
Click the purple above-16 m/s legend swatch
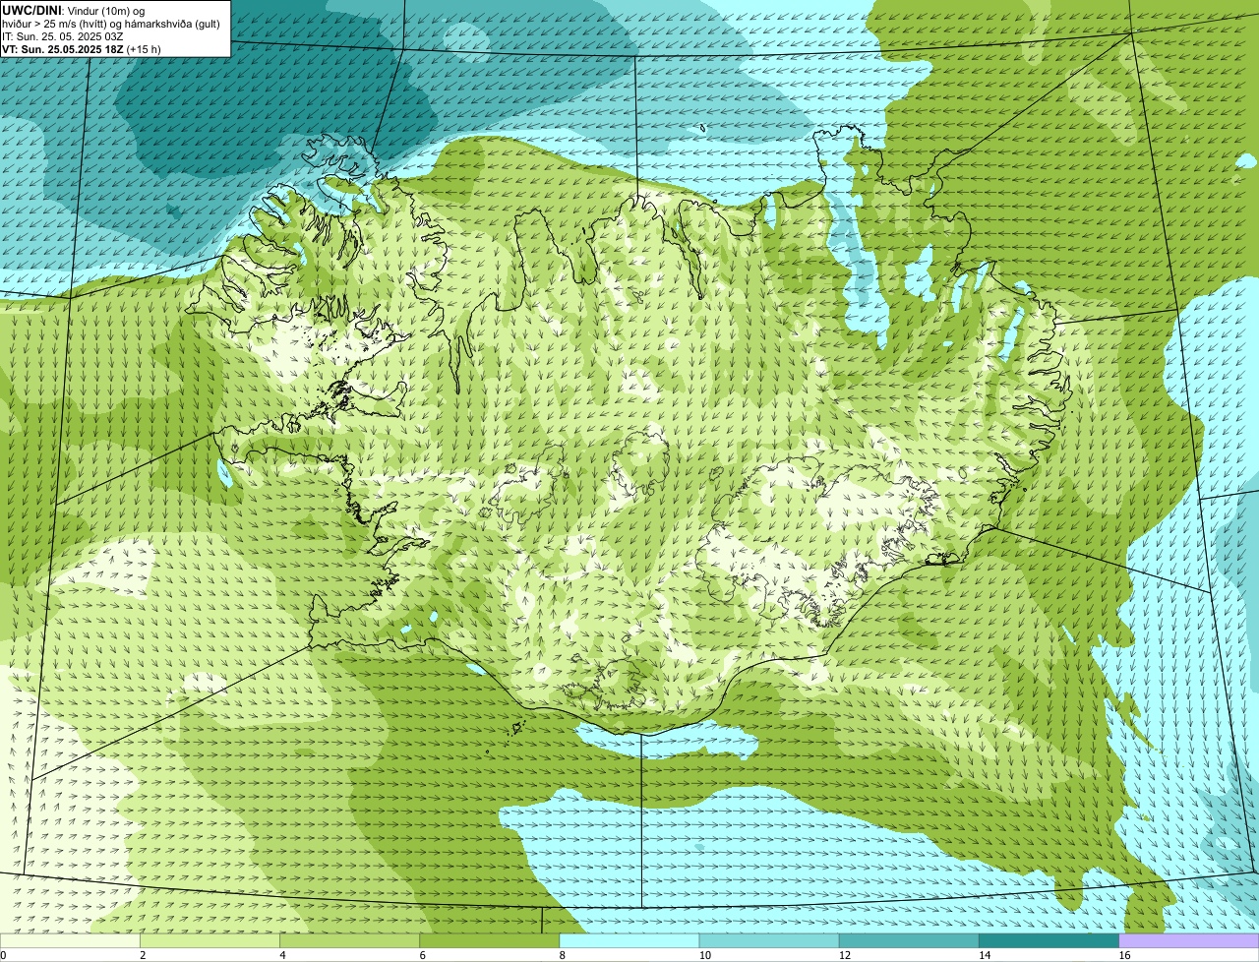click(1189, 941)
